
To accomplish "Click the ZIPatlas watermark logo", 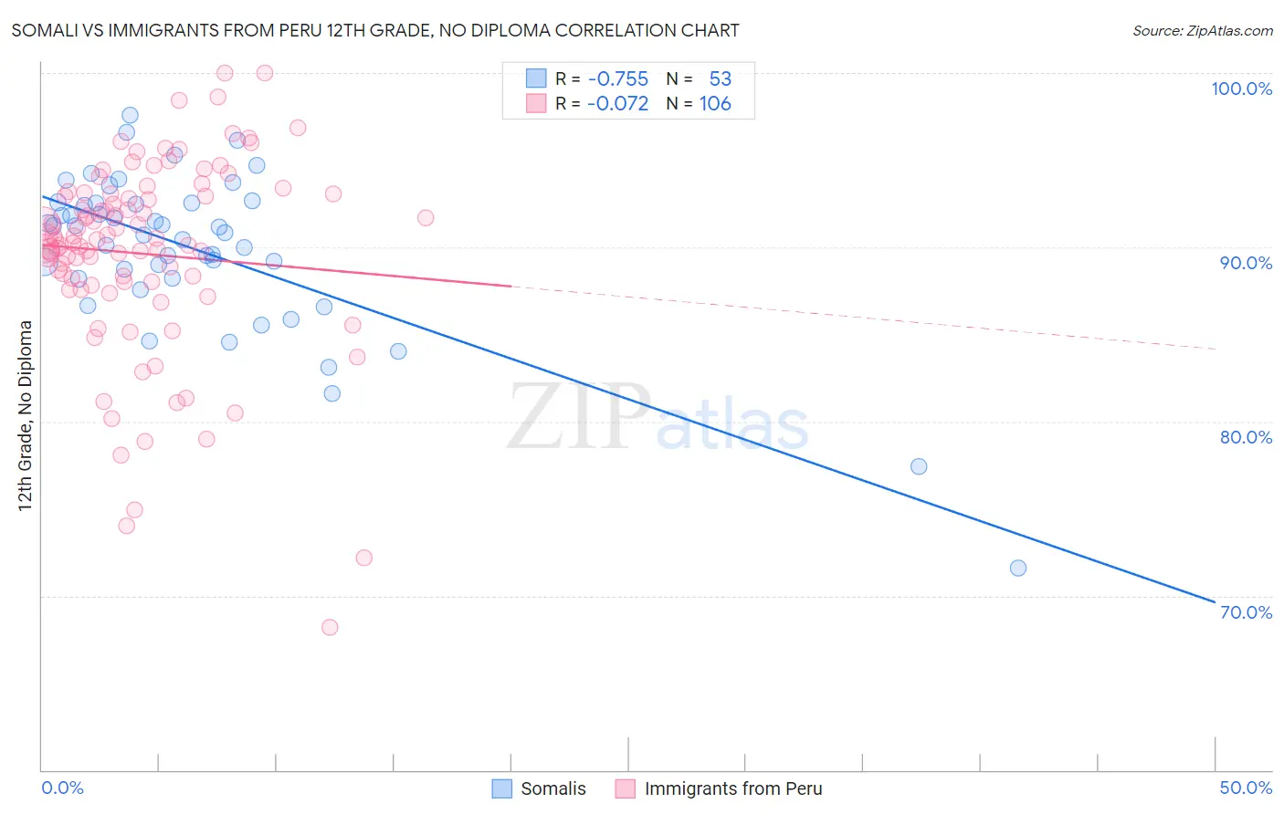I will coord(658,417).
